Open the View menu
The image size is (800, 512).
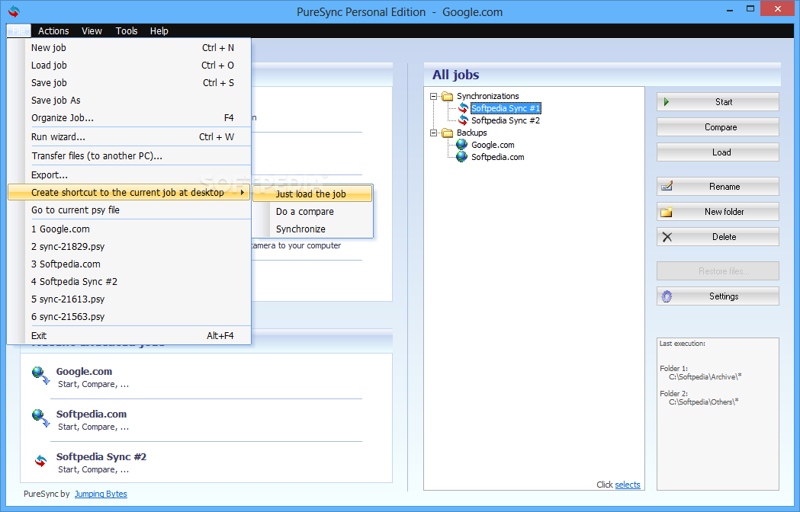pyautogui.click(x=92, y=30)
